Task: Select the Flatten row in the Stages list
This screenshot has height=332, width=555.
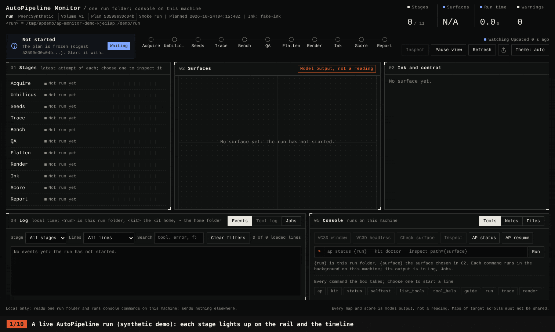Action: point(88,153)
